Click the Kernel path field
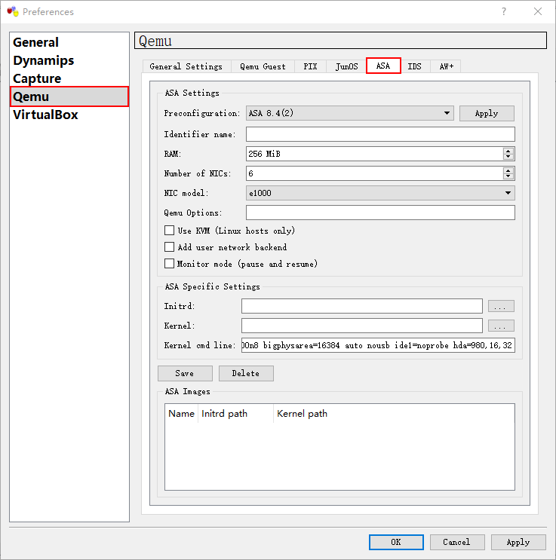 point(362,326)
